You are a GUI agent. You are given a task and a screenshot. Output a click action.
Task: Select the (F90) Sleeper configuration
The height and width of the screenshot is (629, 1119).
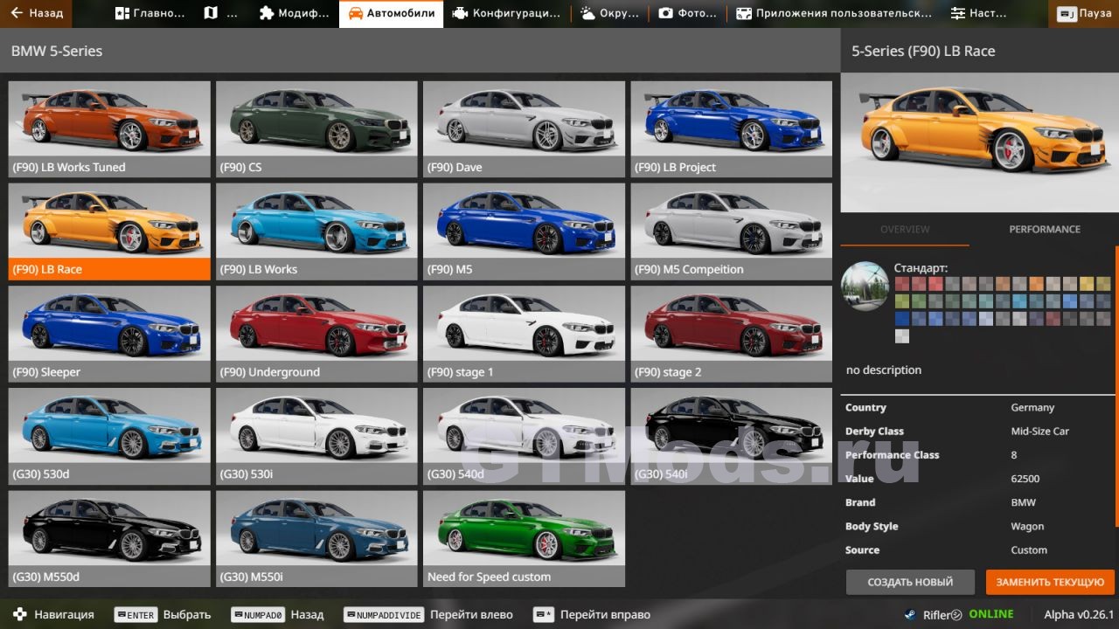(109, 334)
